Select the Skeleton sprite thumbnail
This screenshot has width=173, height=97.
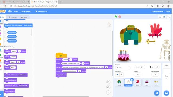tap(128, 83)
